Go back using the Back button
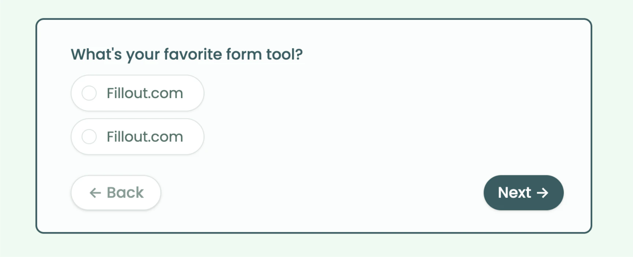 [x=116, y=193]
